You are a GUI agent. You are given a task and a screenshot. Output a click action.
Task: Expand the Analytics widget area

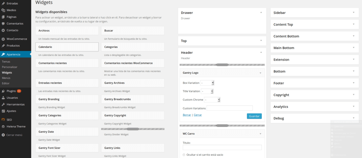[353, 106]
